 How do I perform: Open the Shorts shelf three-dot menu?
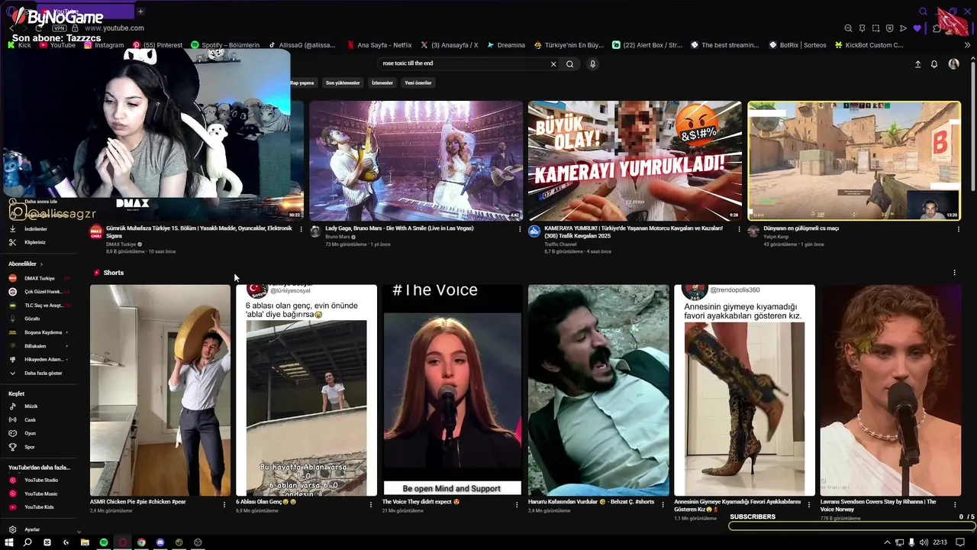pyautogui.click(x=954, y=273)
